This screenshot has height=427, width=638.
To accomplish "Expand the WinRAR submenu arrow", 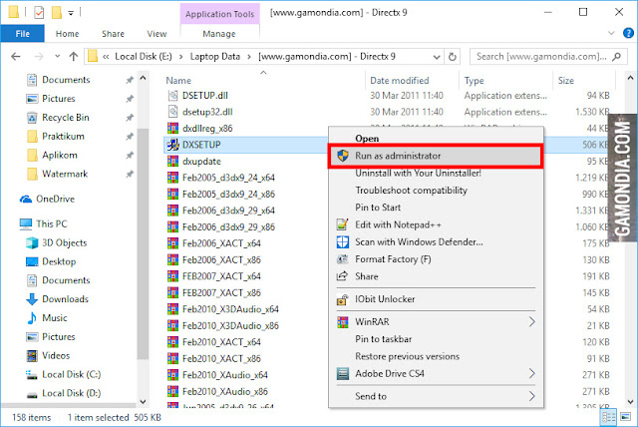I will click(531, 322).
